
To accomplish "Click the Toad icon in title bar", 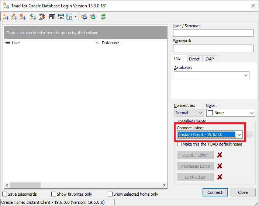I will [6, 6].
